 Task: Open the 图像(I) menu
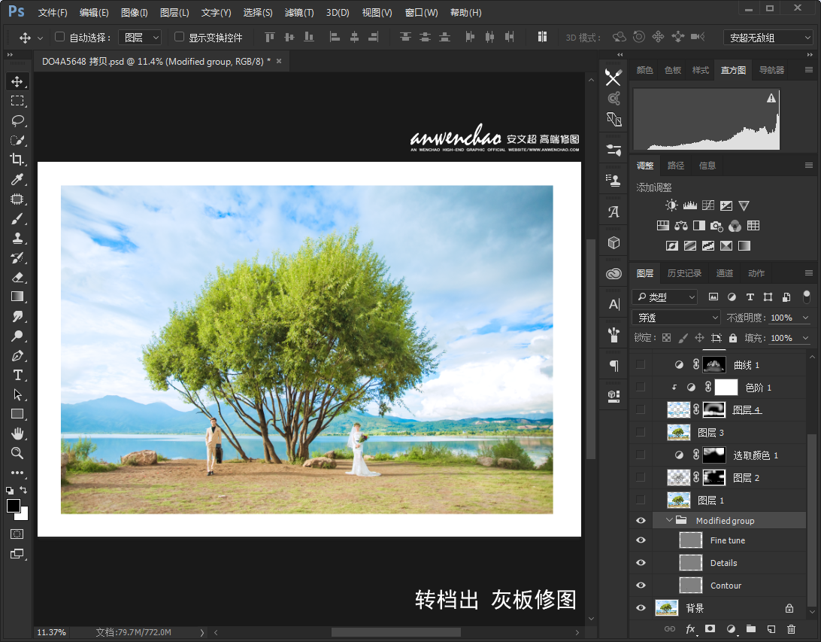(134, 13)
